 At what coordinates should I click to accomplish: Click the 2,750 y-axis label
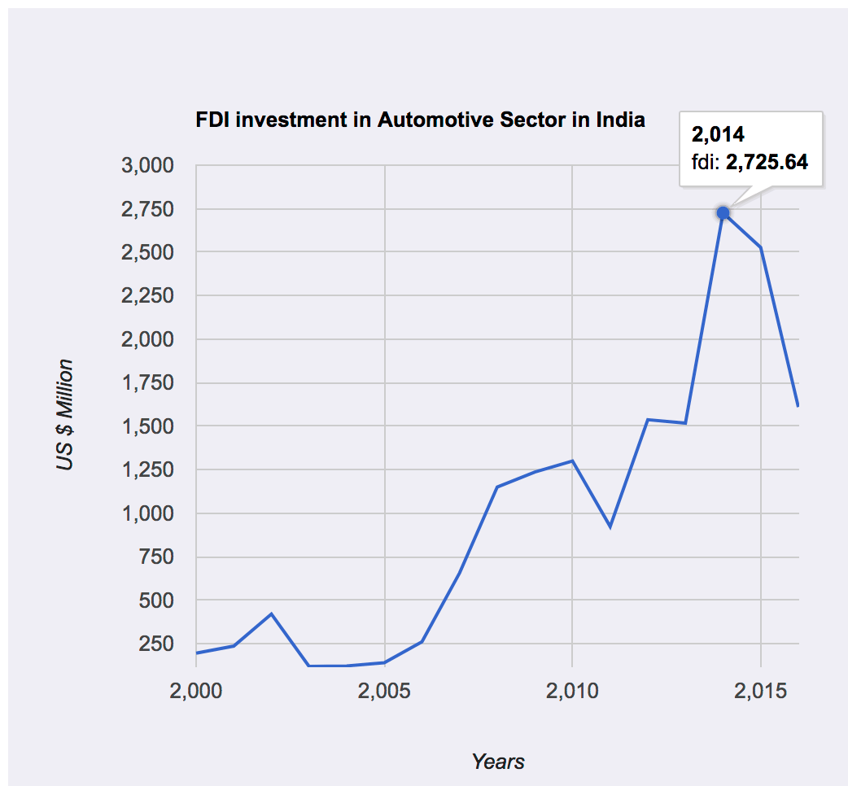click(147, 209)
